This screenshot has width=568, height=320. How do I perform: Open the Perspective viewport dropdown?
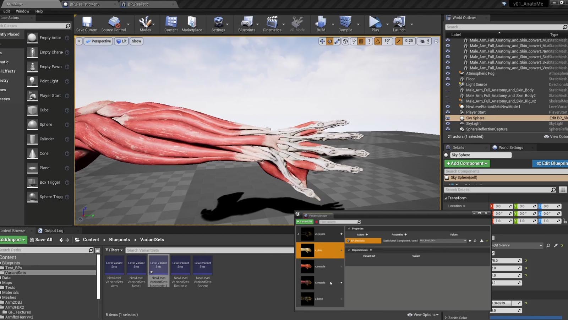coord(98,41)
